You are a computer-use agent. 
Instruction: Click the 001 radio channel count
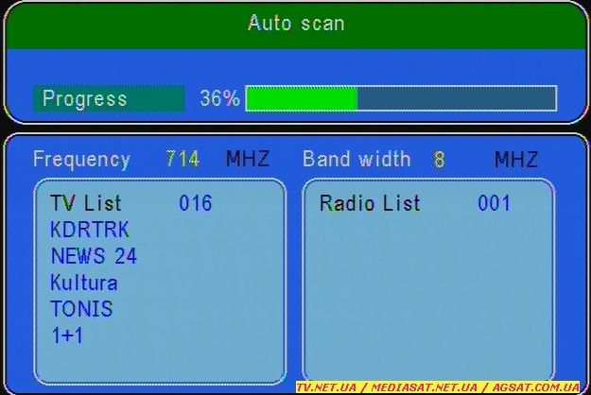[x=494, y=203]
